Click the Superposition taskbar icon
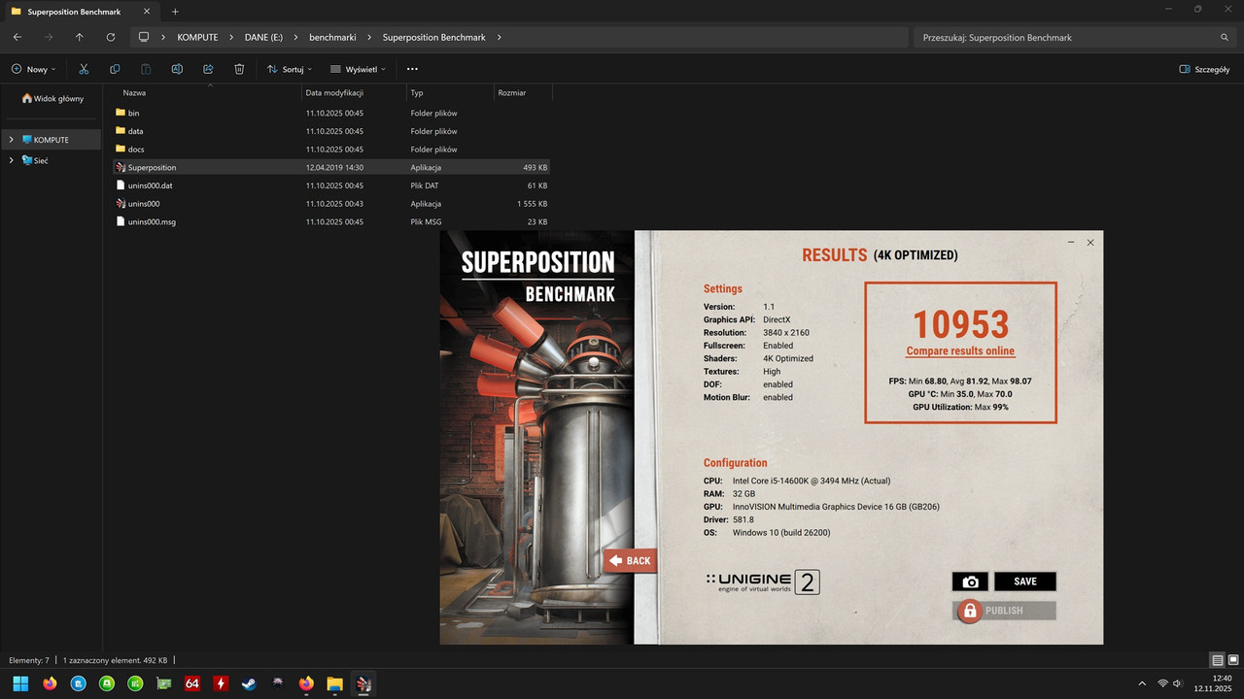1244x699 pixels. (x=363, y=682)
